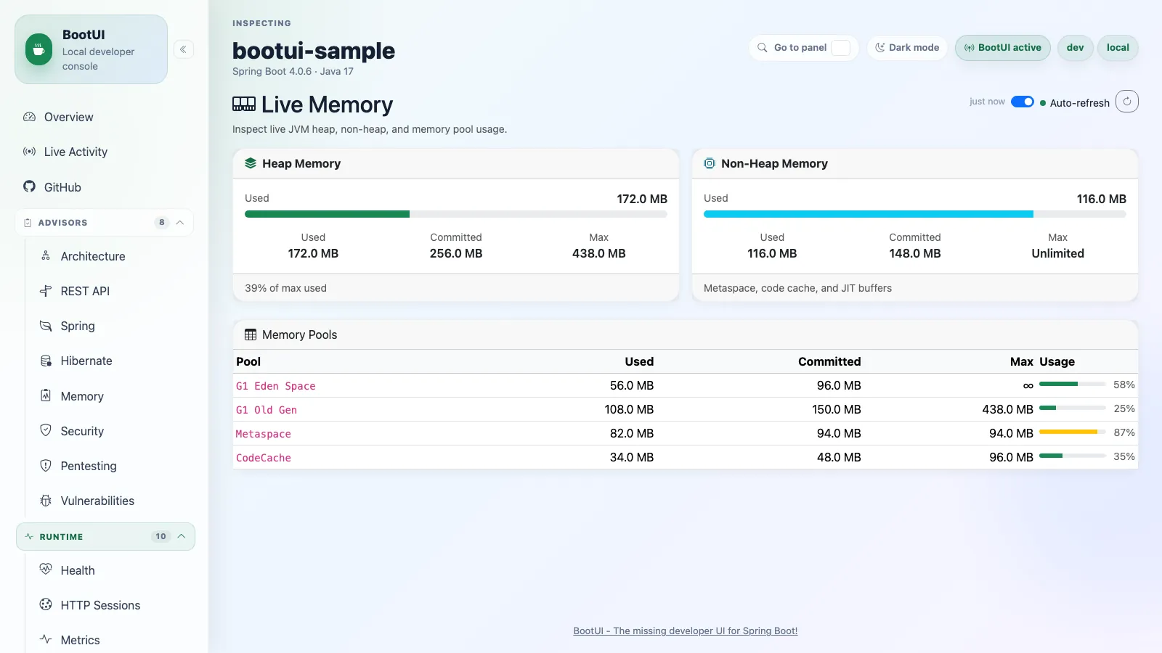1162x653 pixels.
Task: Click the G1 Old Gen 438.0 MB max value
Action: [1007, 409]
